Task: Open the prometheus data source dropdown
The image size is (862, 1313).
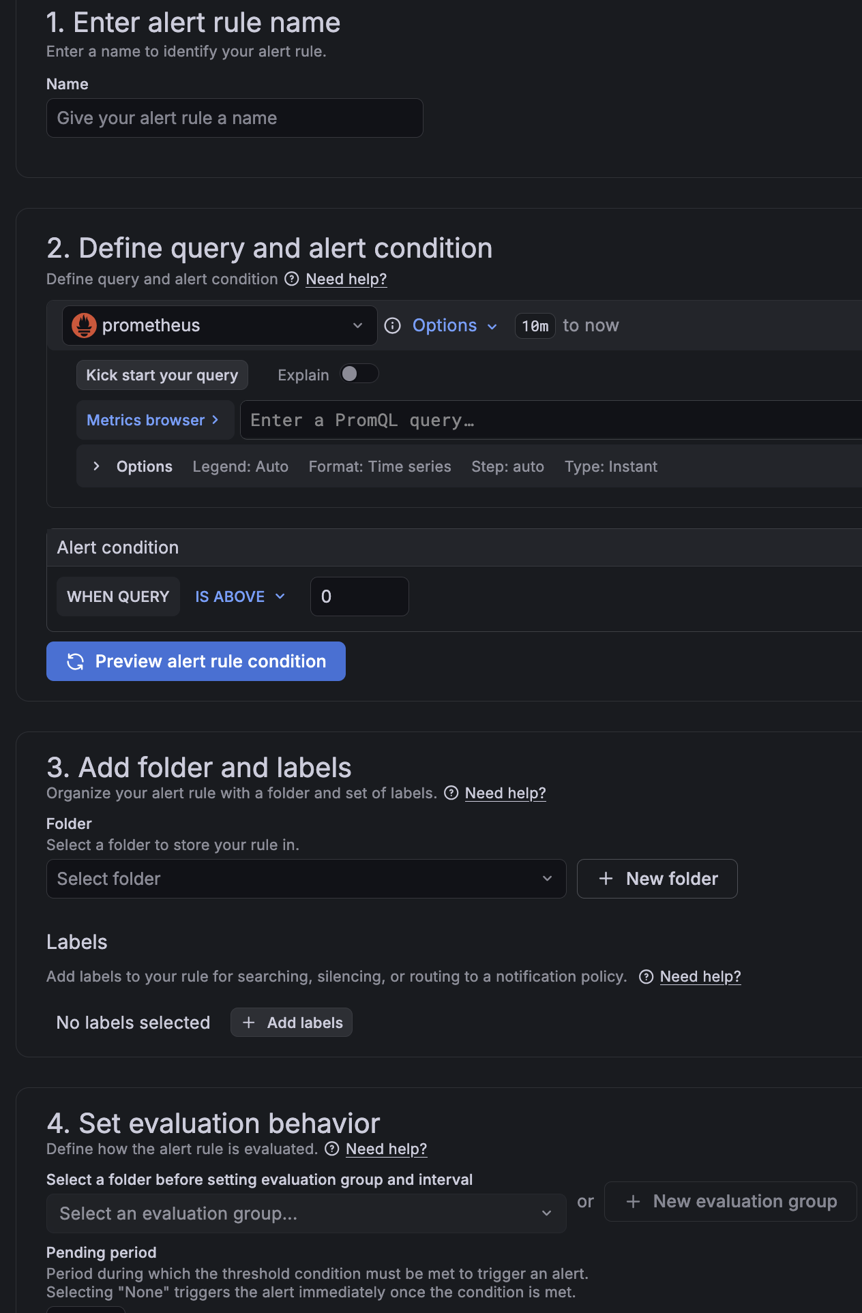Action: click(x=220, y=326)
